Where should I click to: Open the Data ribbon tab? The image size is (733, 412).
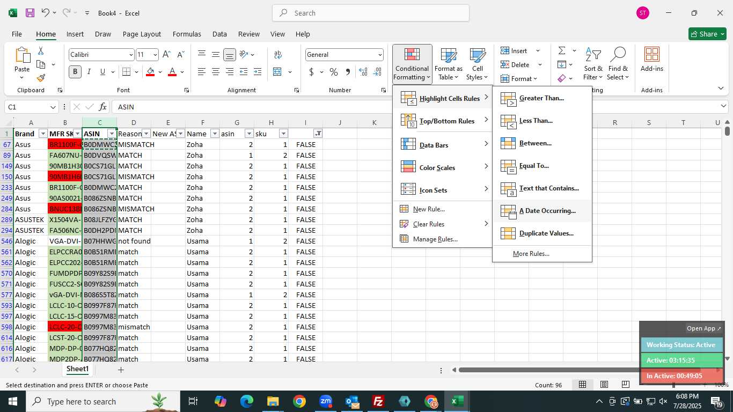coord(219,34)
